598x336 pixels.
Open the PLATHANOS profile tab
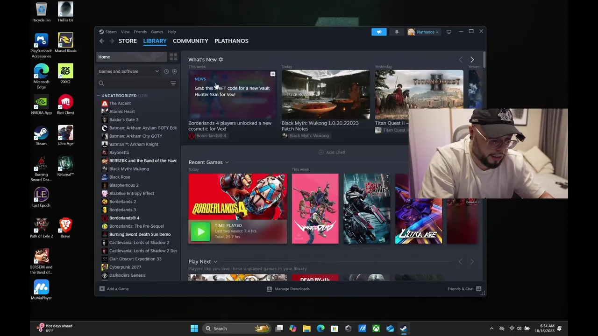231,41
